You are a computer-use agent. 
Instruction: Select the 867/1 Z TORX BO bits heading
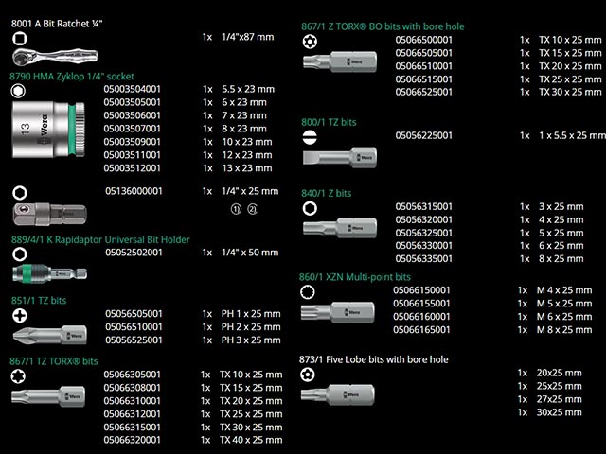383,26
